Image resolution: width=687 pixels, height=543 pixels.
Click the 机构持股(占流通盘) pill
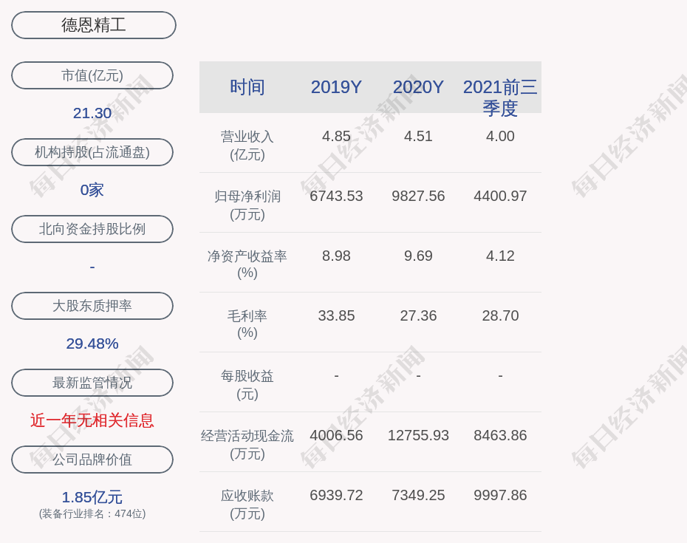pyautogui.click(x=92, y=152)
